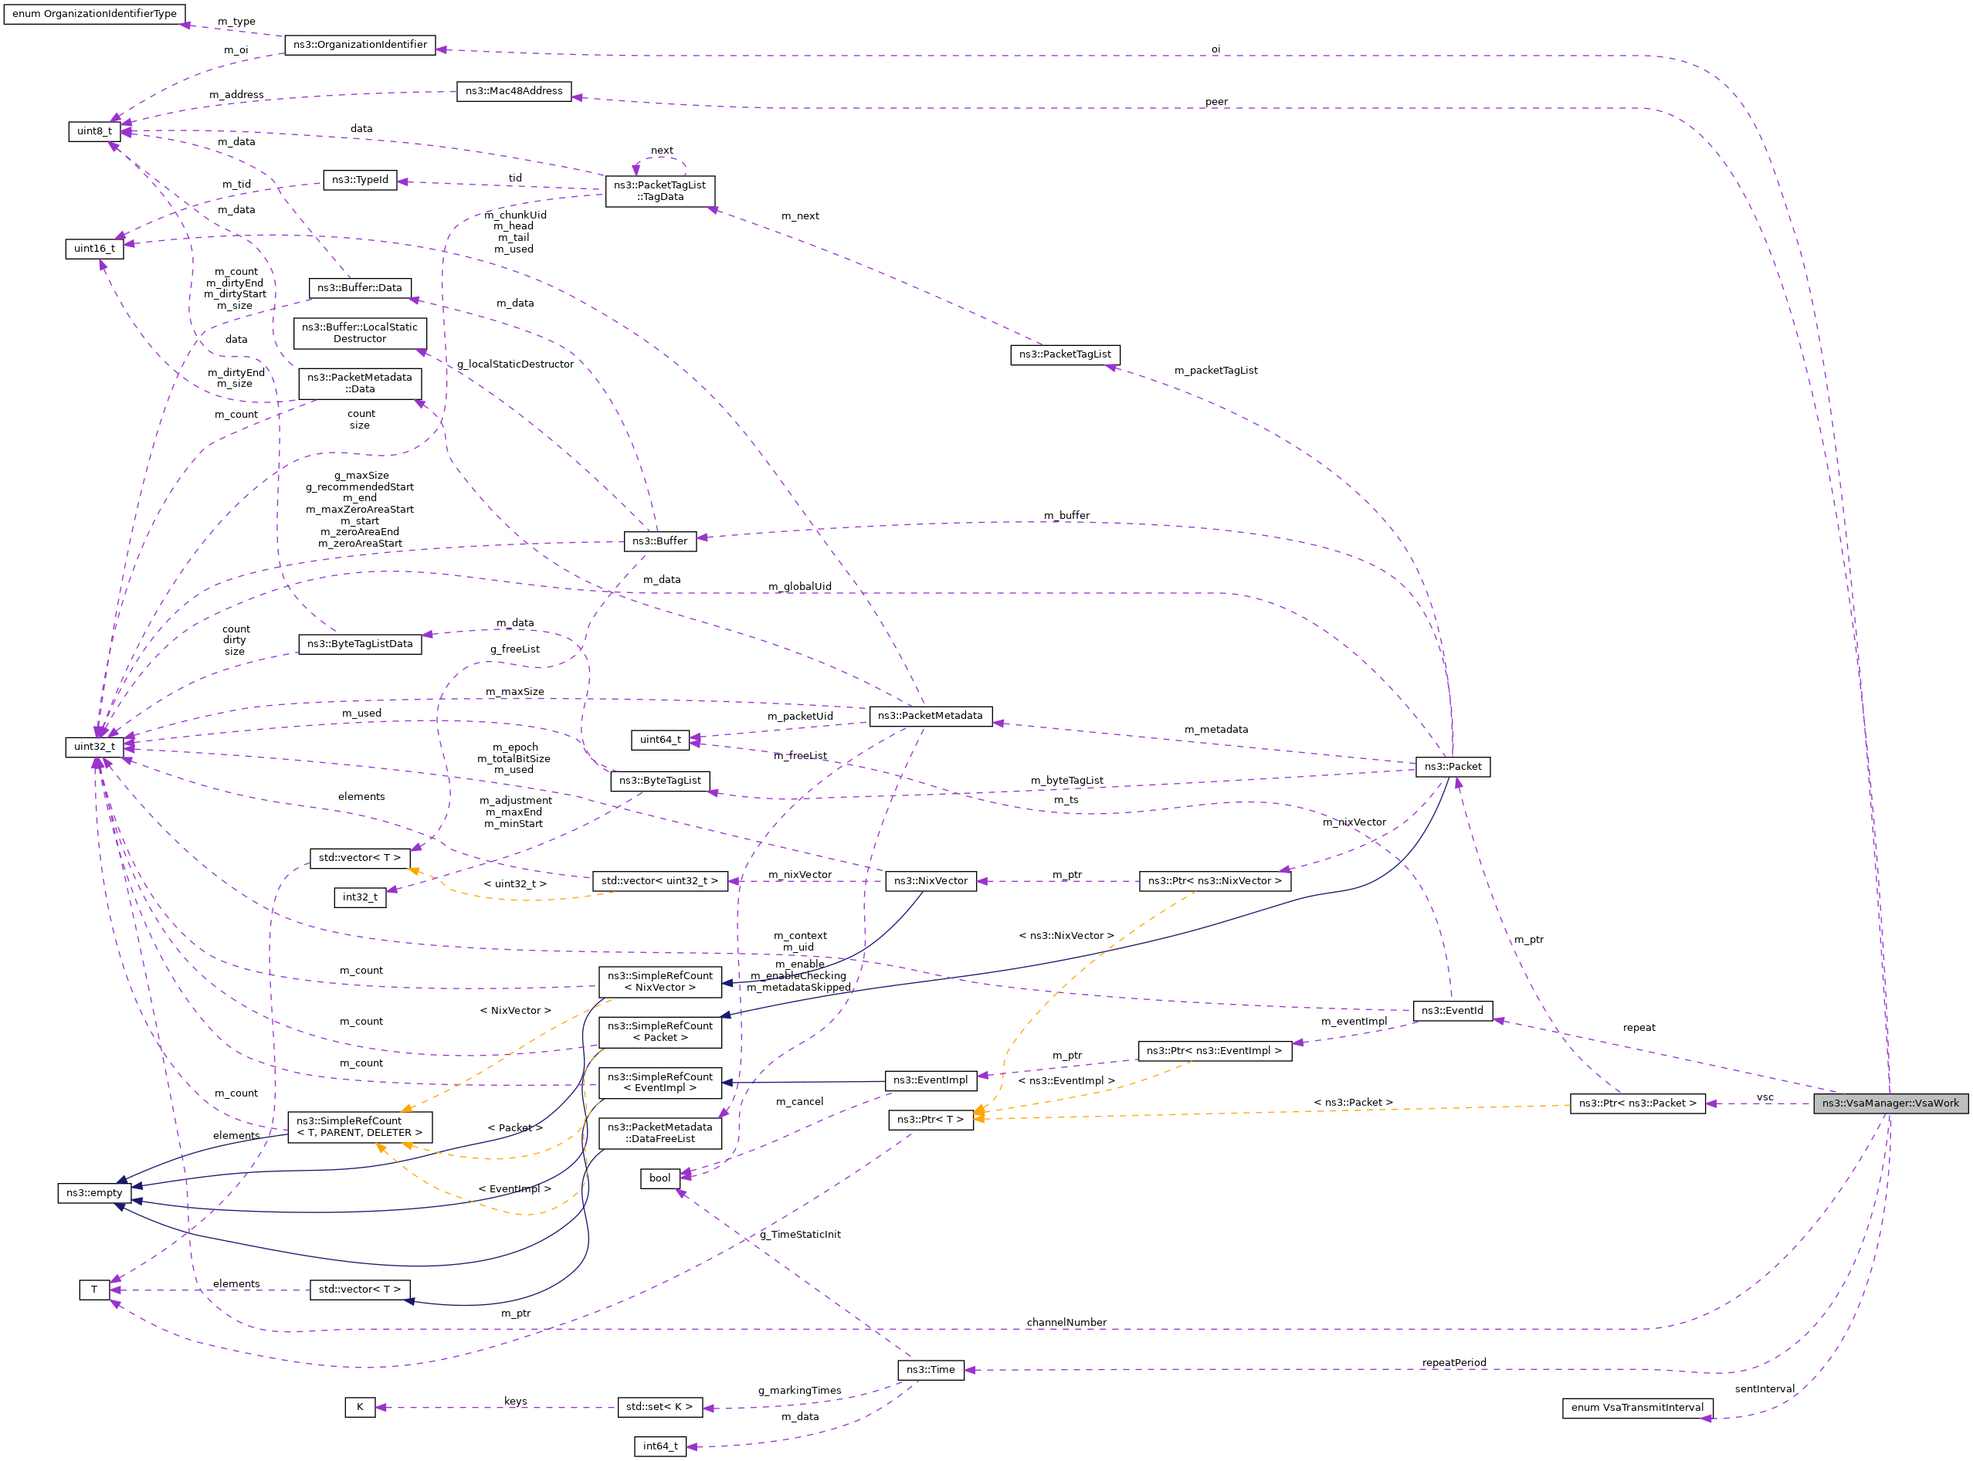Click the uint8_t type node

(95, 131)
